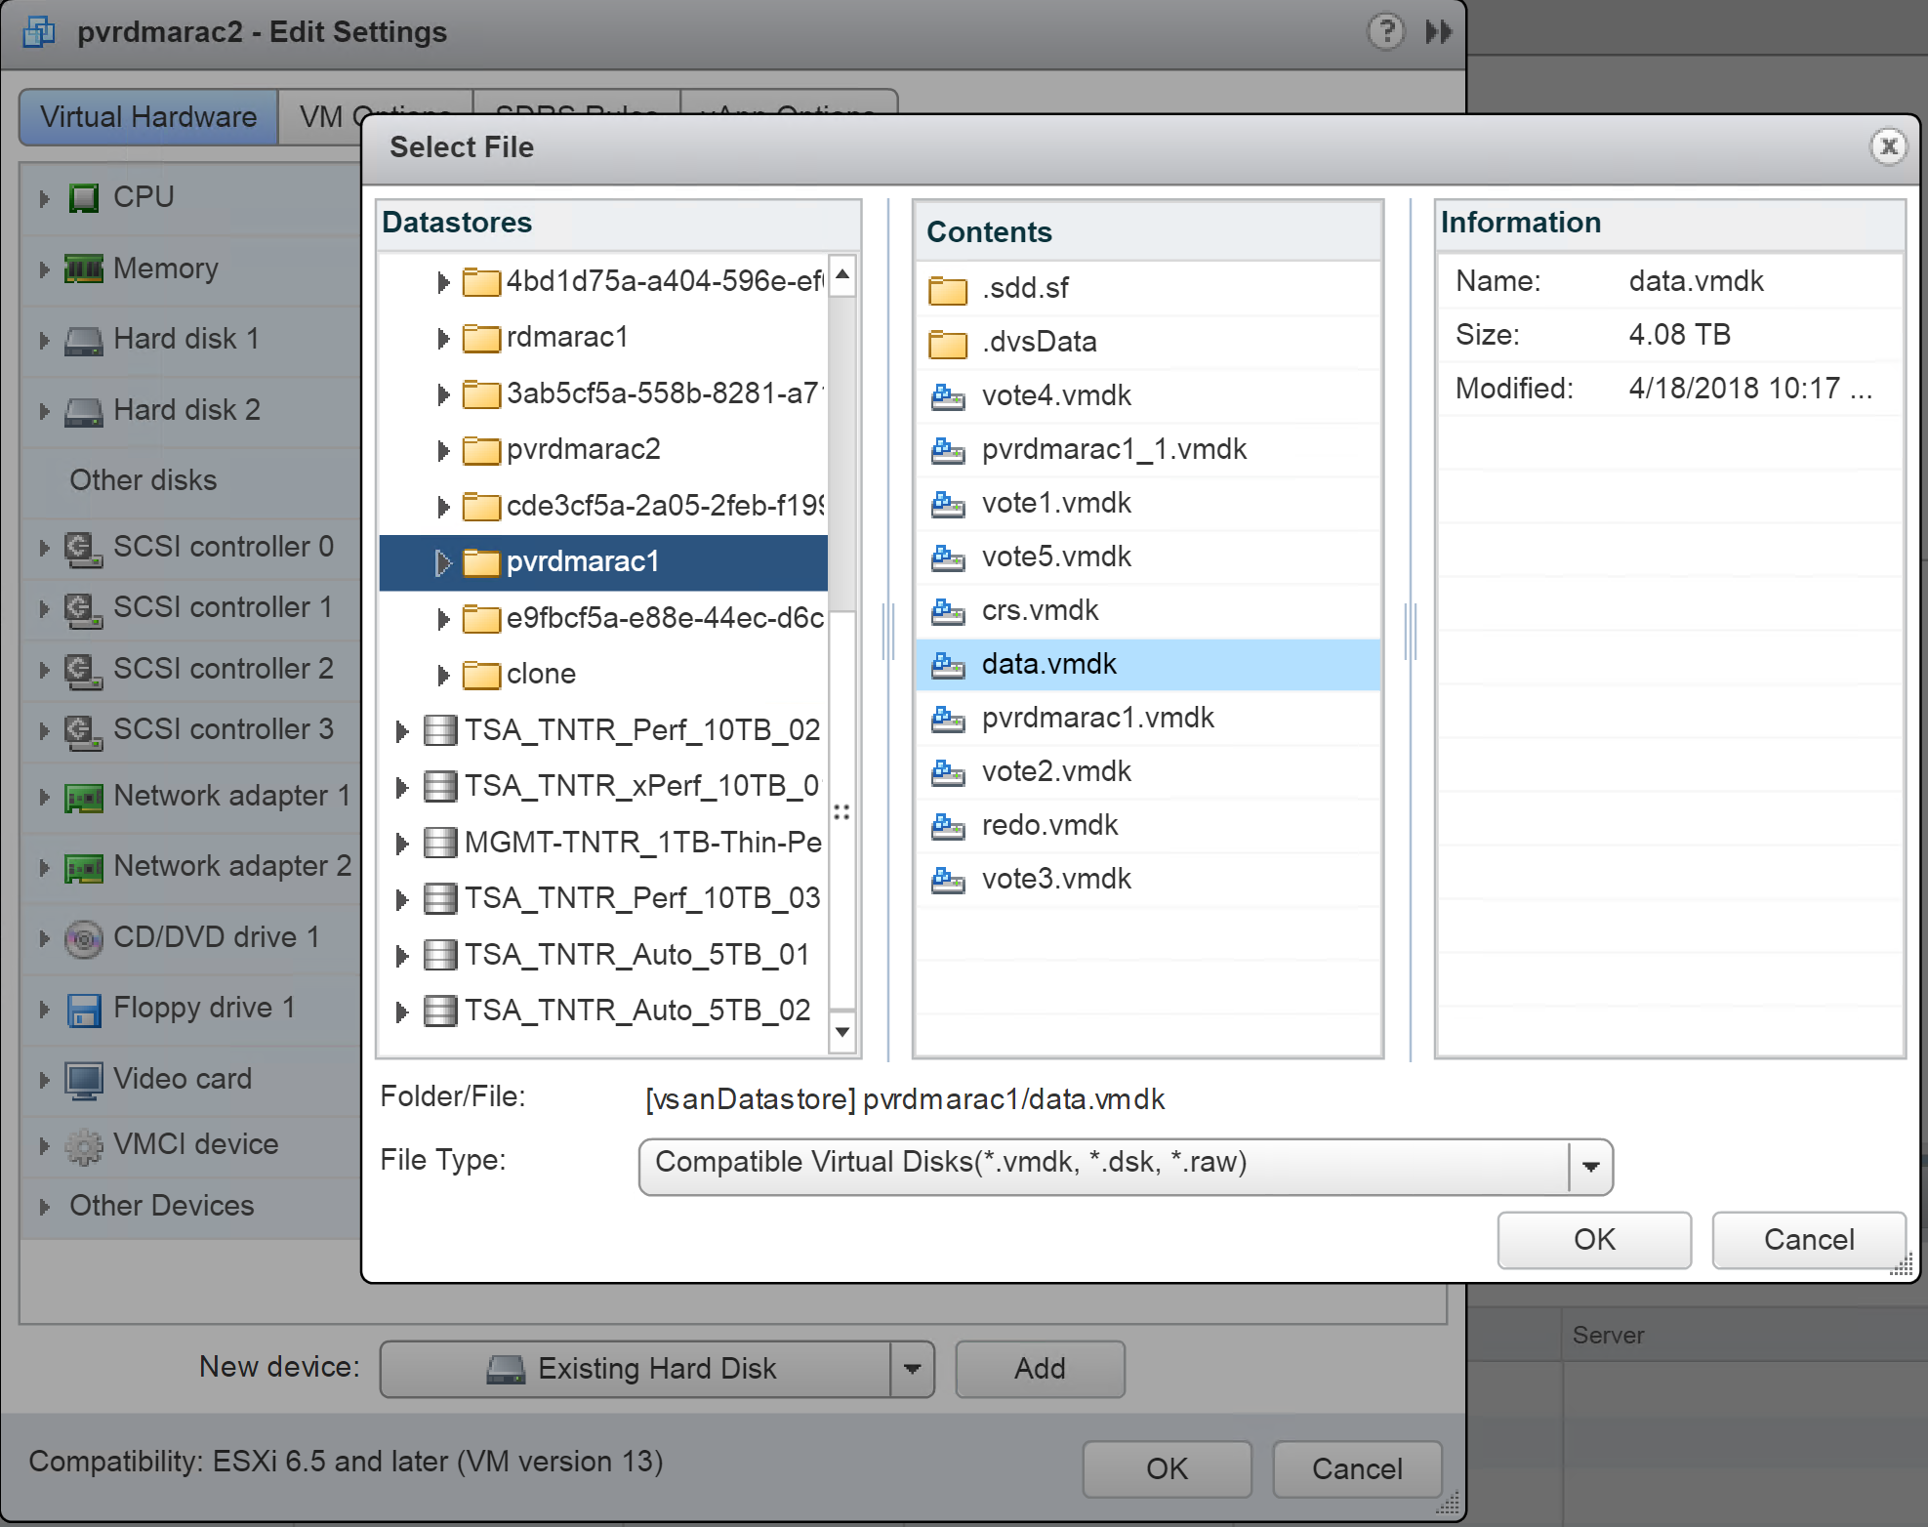Click the help question mark icon
Screen dimensions: 1928x1527
click(1385, 32)
